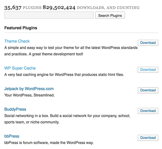
Task: Open the WP Super Cache link
Action: point(20,68)
